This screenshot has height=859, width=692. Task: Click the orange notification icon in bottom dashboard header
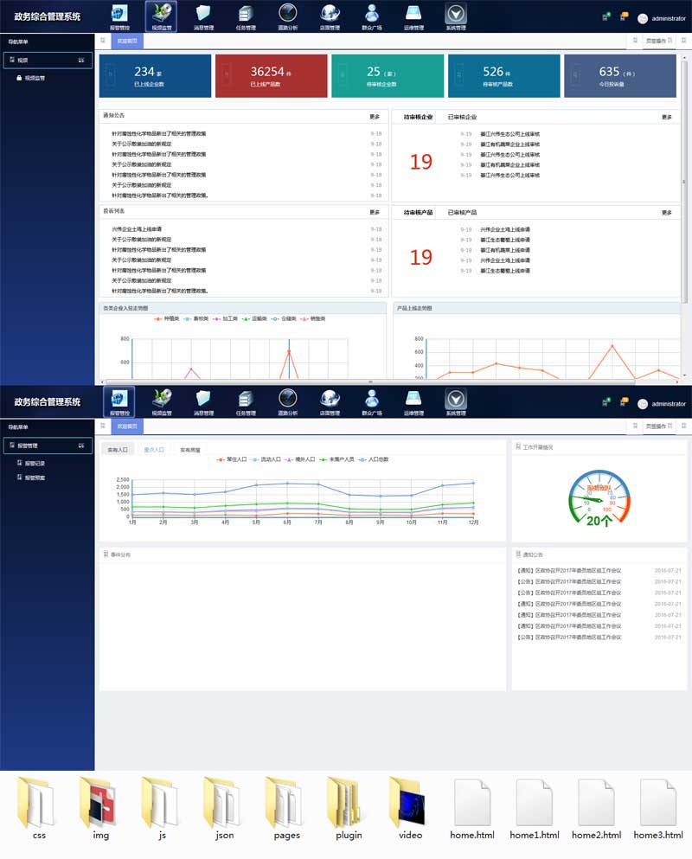[624, 402]
